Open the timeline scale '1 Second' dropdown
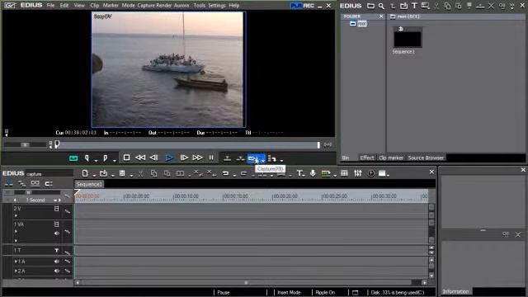 55,200
